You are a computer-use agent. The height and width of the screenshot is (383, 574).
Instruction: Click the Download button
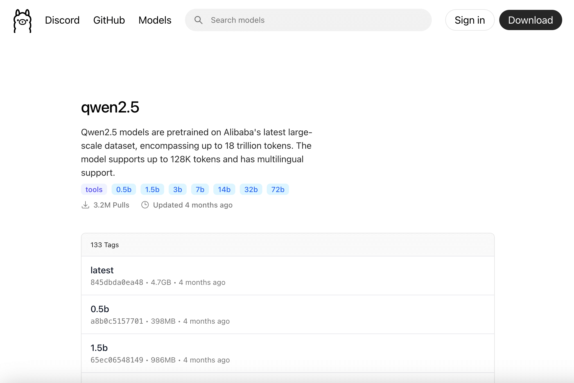point(530,20)
